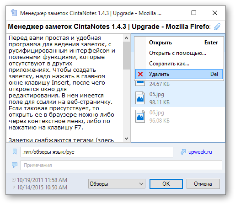Click the 05.jpg image file icon
This screenshot has width=235, height=204.
pos(140,98)
